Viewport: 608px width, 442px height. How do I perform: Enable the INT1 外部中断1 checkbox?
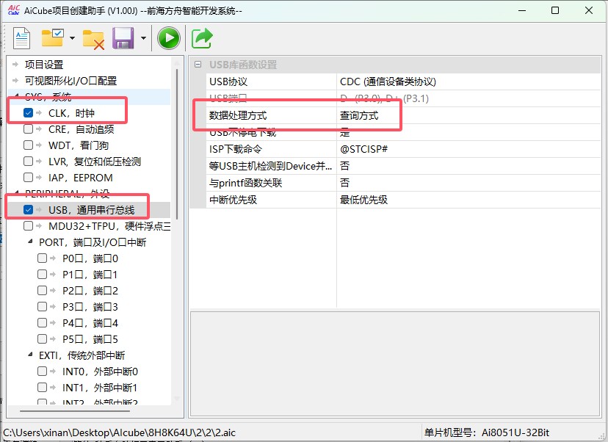pos(43,388)
